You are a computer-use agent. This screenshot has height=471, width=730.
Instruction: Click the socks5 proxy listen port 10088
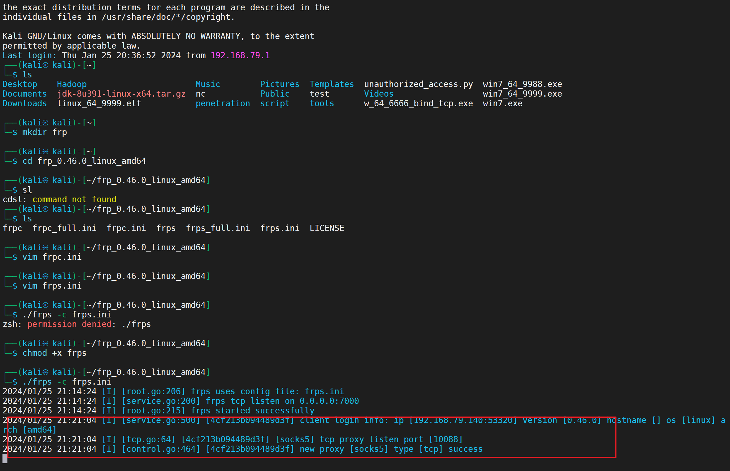pyautogui.click(x=446, y=439)
